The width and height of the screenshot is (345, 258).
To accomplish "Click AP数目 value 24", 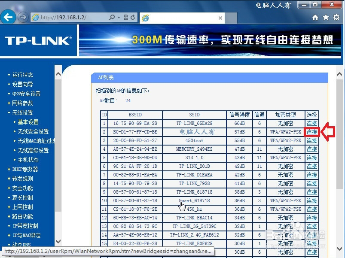I will [128, 100].
